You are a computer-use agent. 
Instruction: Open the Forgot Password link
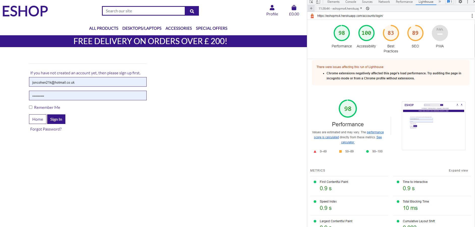[x=46, y=129]
